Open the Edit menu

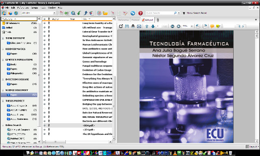coord(13,8)
